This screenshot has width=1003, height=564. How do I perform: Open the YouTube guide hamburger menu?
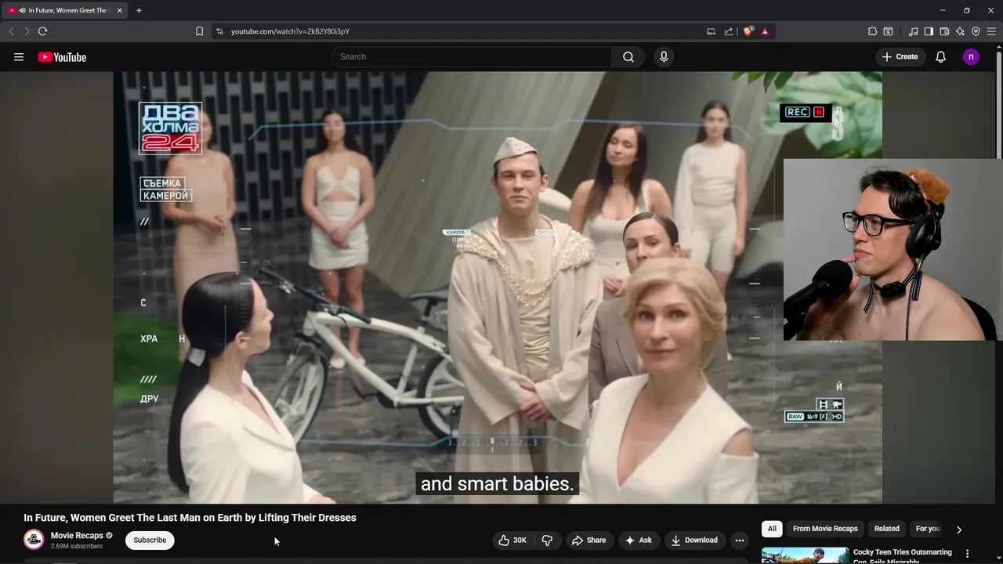point(19,56)
